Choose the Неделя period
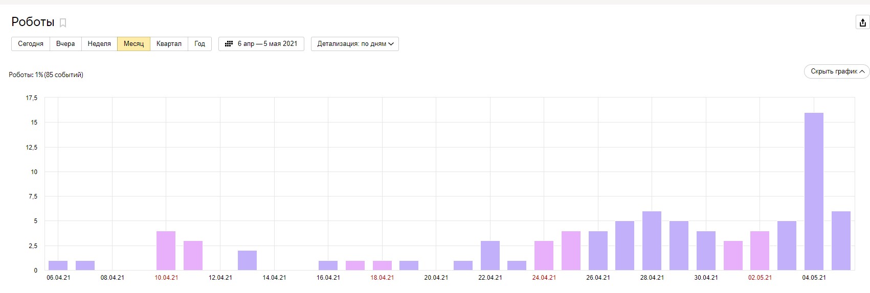Viewport: 870px width, 293px height. [99, 44]
